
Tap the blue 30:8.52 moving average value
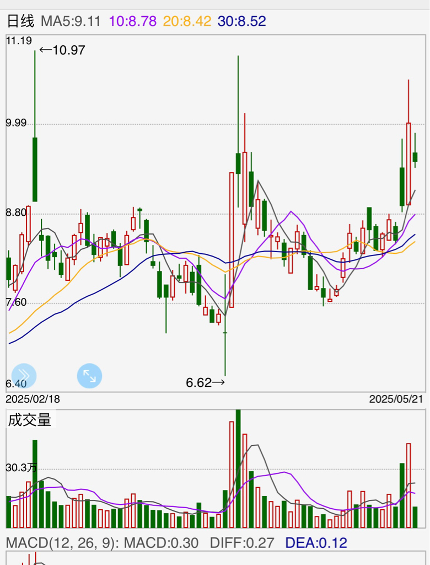(x=241, y=21)
